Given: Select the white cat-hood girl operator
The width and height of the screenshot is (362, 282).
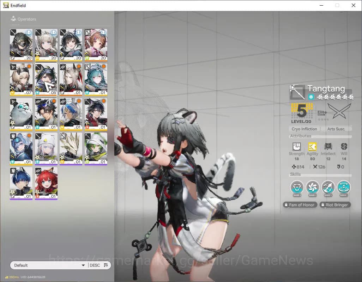Looking at the screenshot, I should point(46,148).
